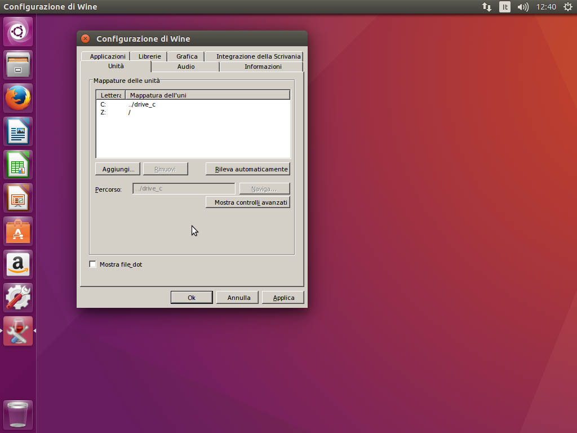Open the Files manager icon

(x=19, y=65)
